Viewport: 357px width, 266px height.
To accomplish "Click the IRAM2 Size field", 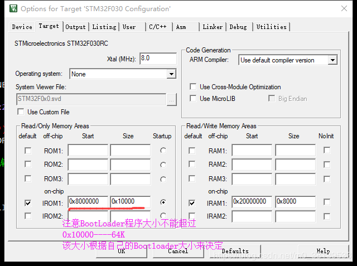I will pyautogui.click(x=296, y=216).
